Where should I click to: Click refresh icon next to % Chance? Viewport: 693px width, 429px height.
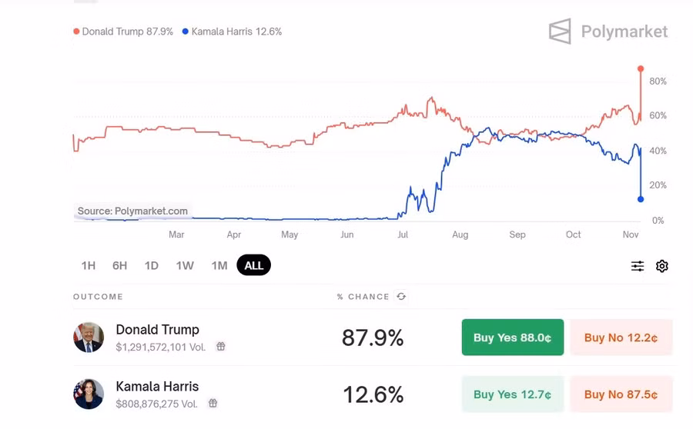point(401,297)
